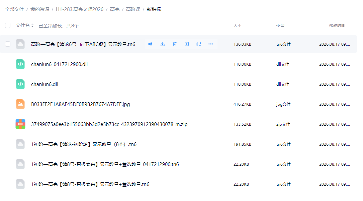The height and width of the screenshot is (201, 363).
Task: Navigate to 我的资源 breadcrumb folder
Action: pyautogui.click(x=40, y=9)
